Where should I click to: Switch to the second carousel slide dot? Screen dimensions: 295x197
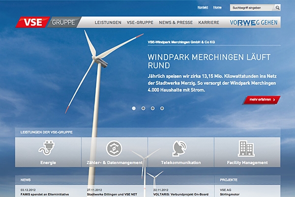(x=143, y=108)
